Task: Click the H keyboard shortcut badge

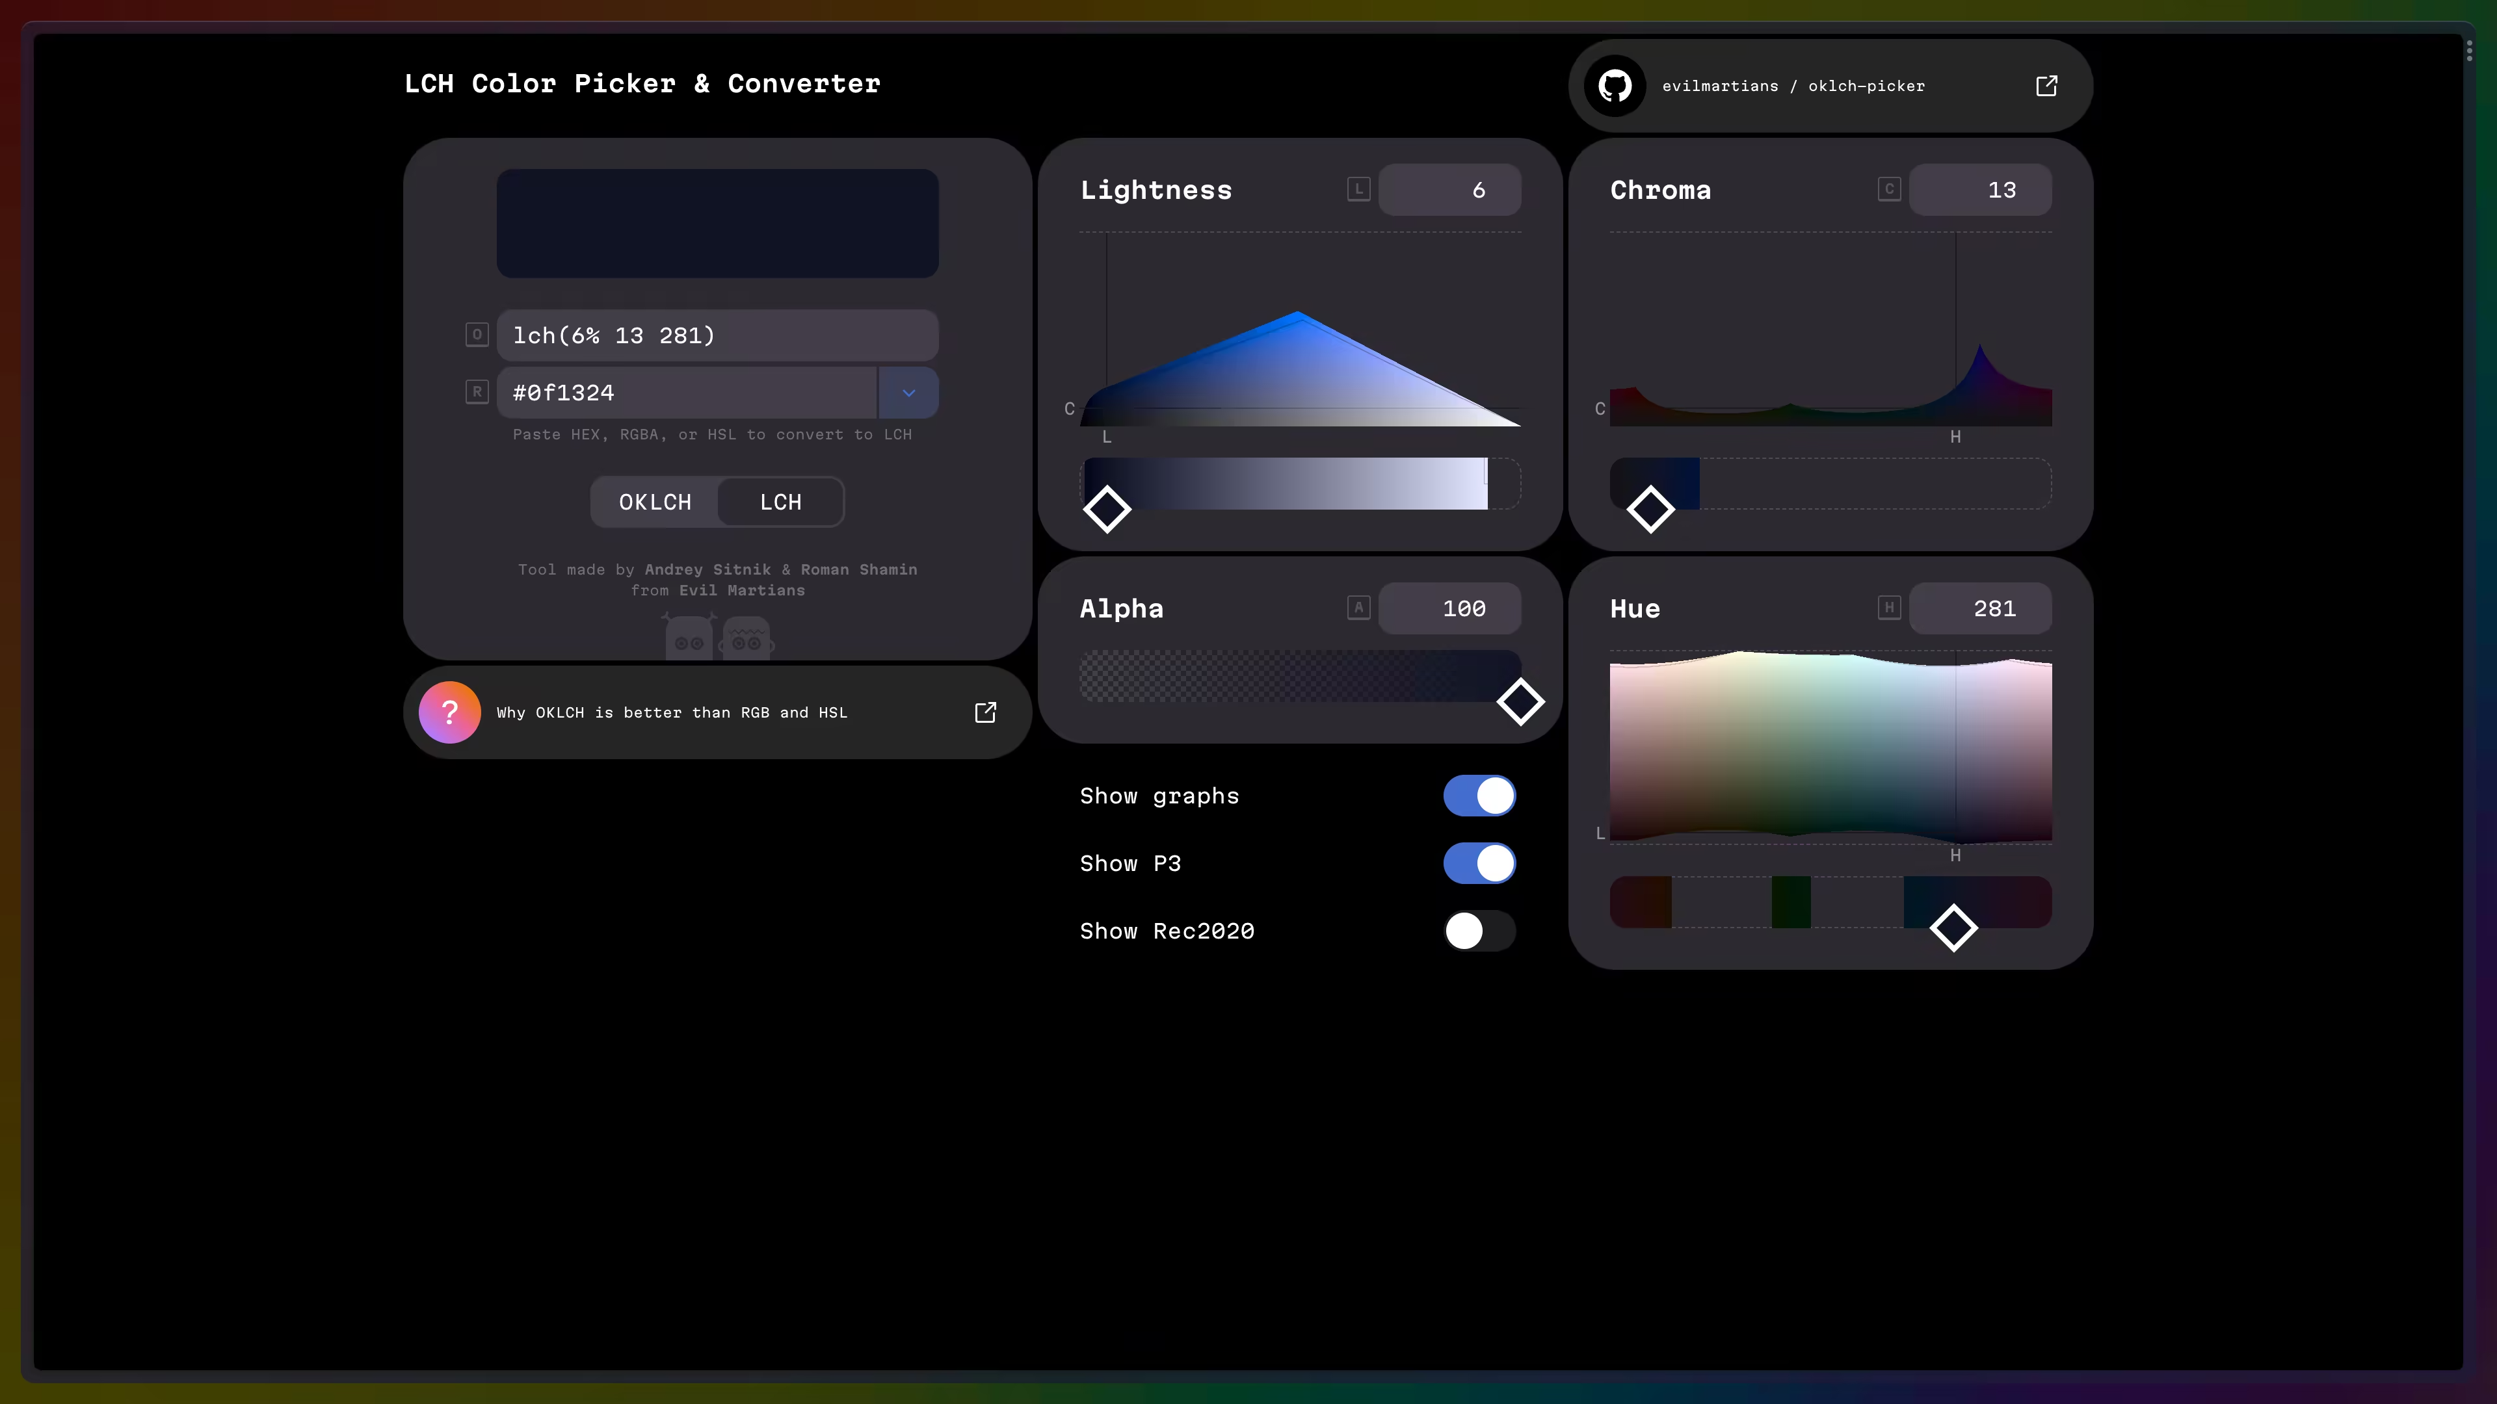Action: (x=1888, y=608)
